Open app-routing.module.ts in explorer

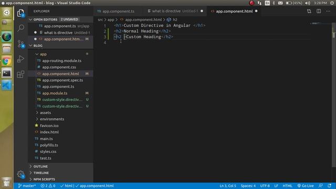coord(61,61)
